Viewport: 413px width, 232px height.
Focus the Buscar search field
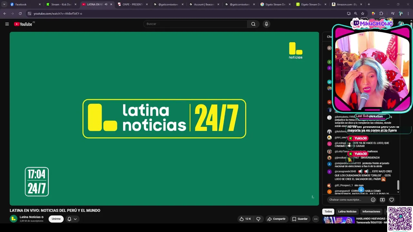pyautogui.click(x=195, y=24)
